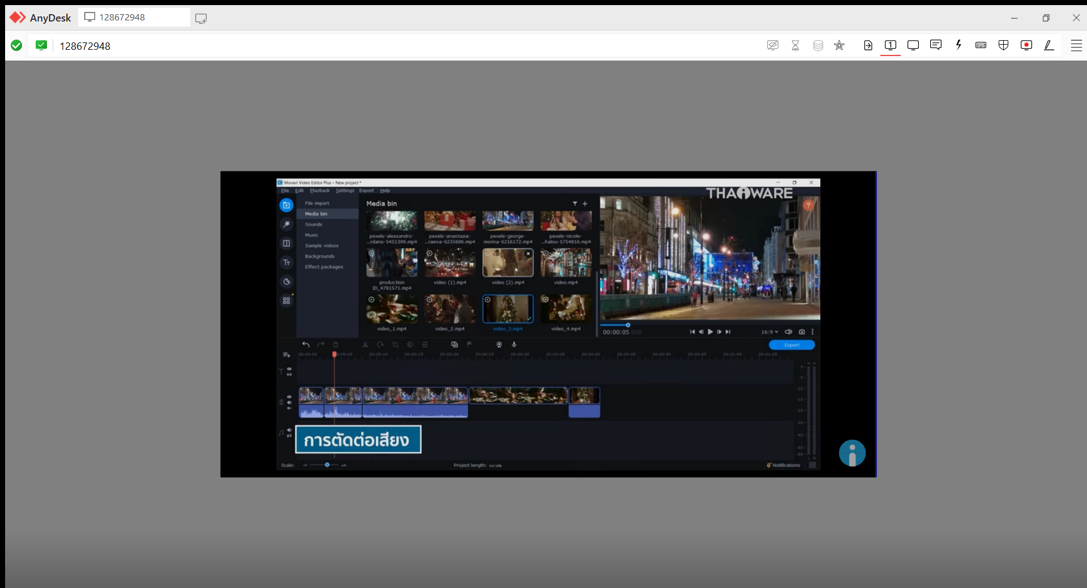The width and height of the screenshot is (1087, 588).
Task: Toggle visibility eye on the video track
Action: (289, 397)
